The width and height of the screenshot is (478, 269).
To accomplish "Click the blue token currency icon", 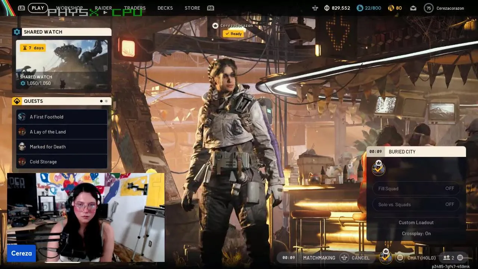I will click(360, 8).
